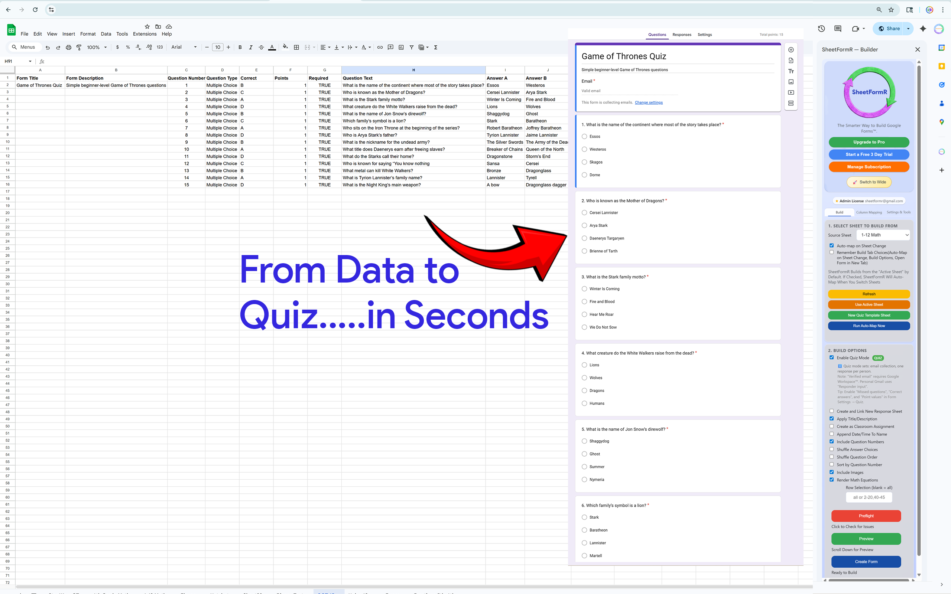Select the Westeros radio option
The image size is (951, 594).
584,149
